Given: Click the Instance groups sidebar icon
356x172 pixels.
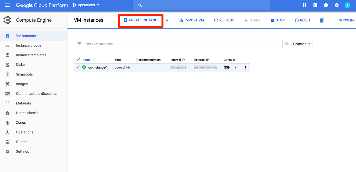Looking at the screenshot, I should click(x=7, y=46).
